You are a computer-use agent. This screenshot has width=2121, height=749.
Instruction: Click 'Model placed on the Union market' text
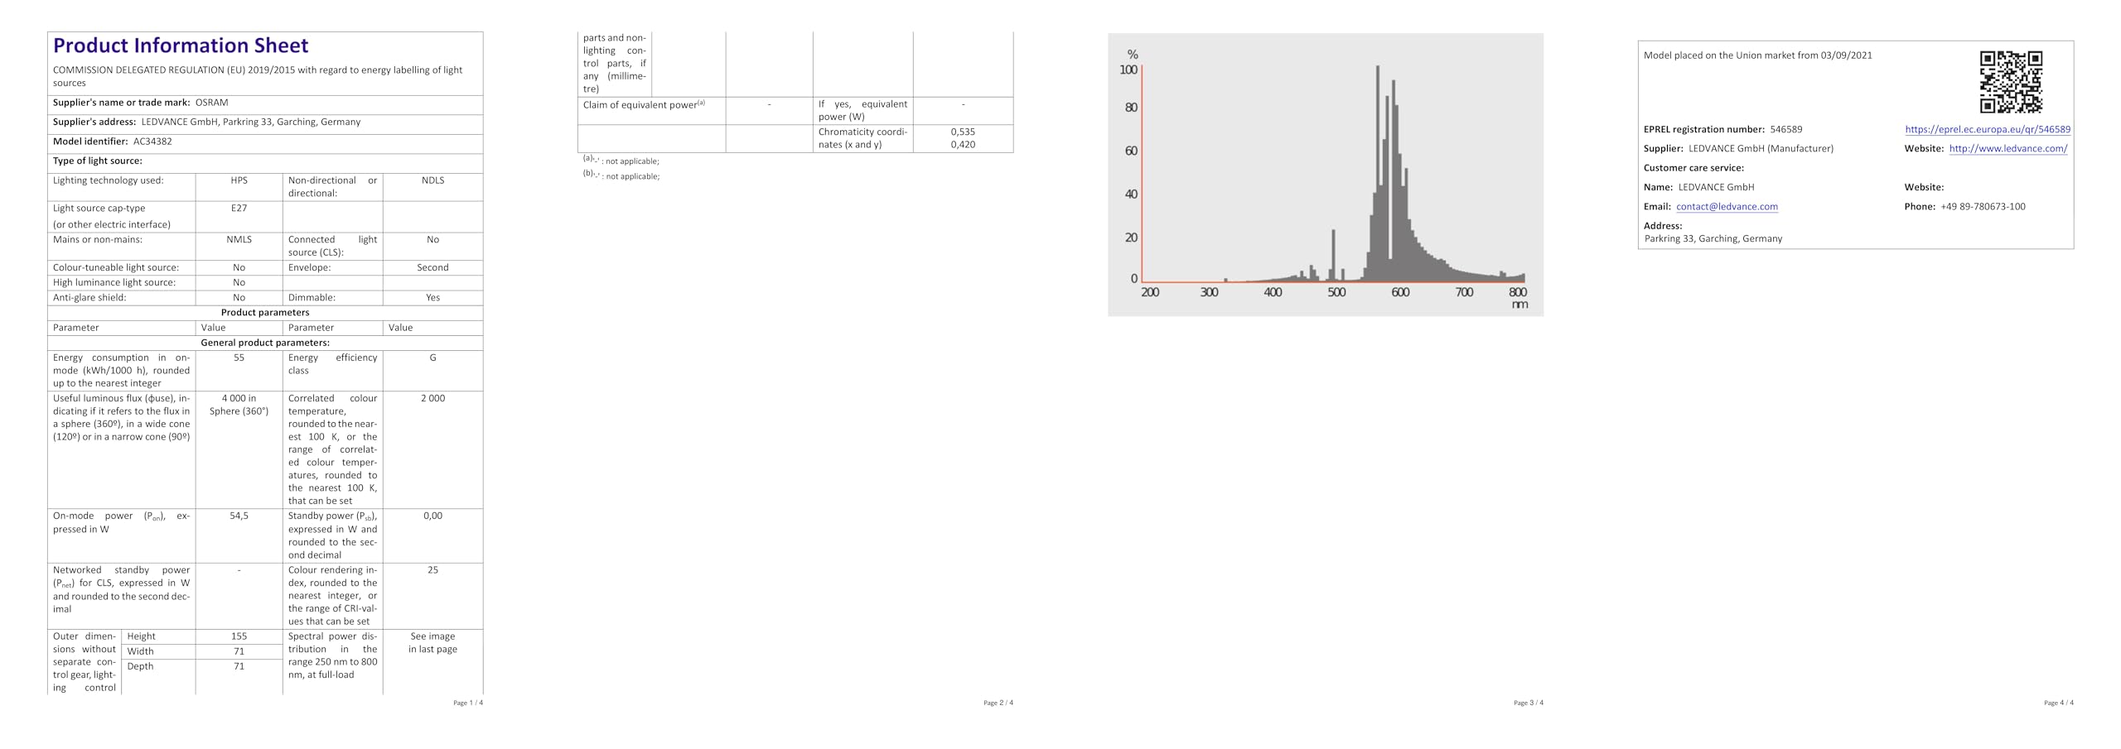pyautogui.click(x=1757, y=55)
